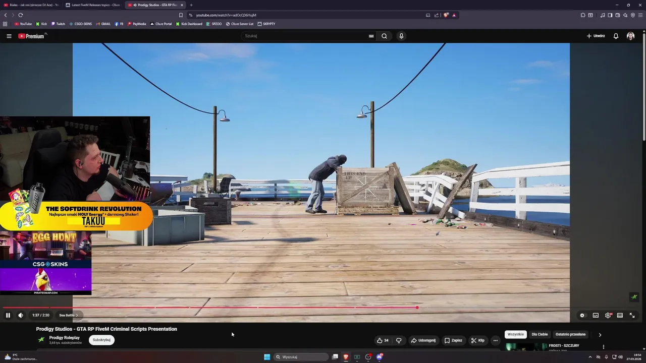Show hidden system tray icons
The width and height of the screenshot is (646, 363).
[590, 357]
